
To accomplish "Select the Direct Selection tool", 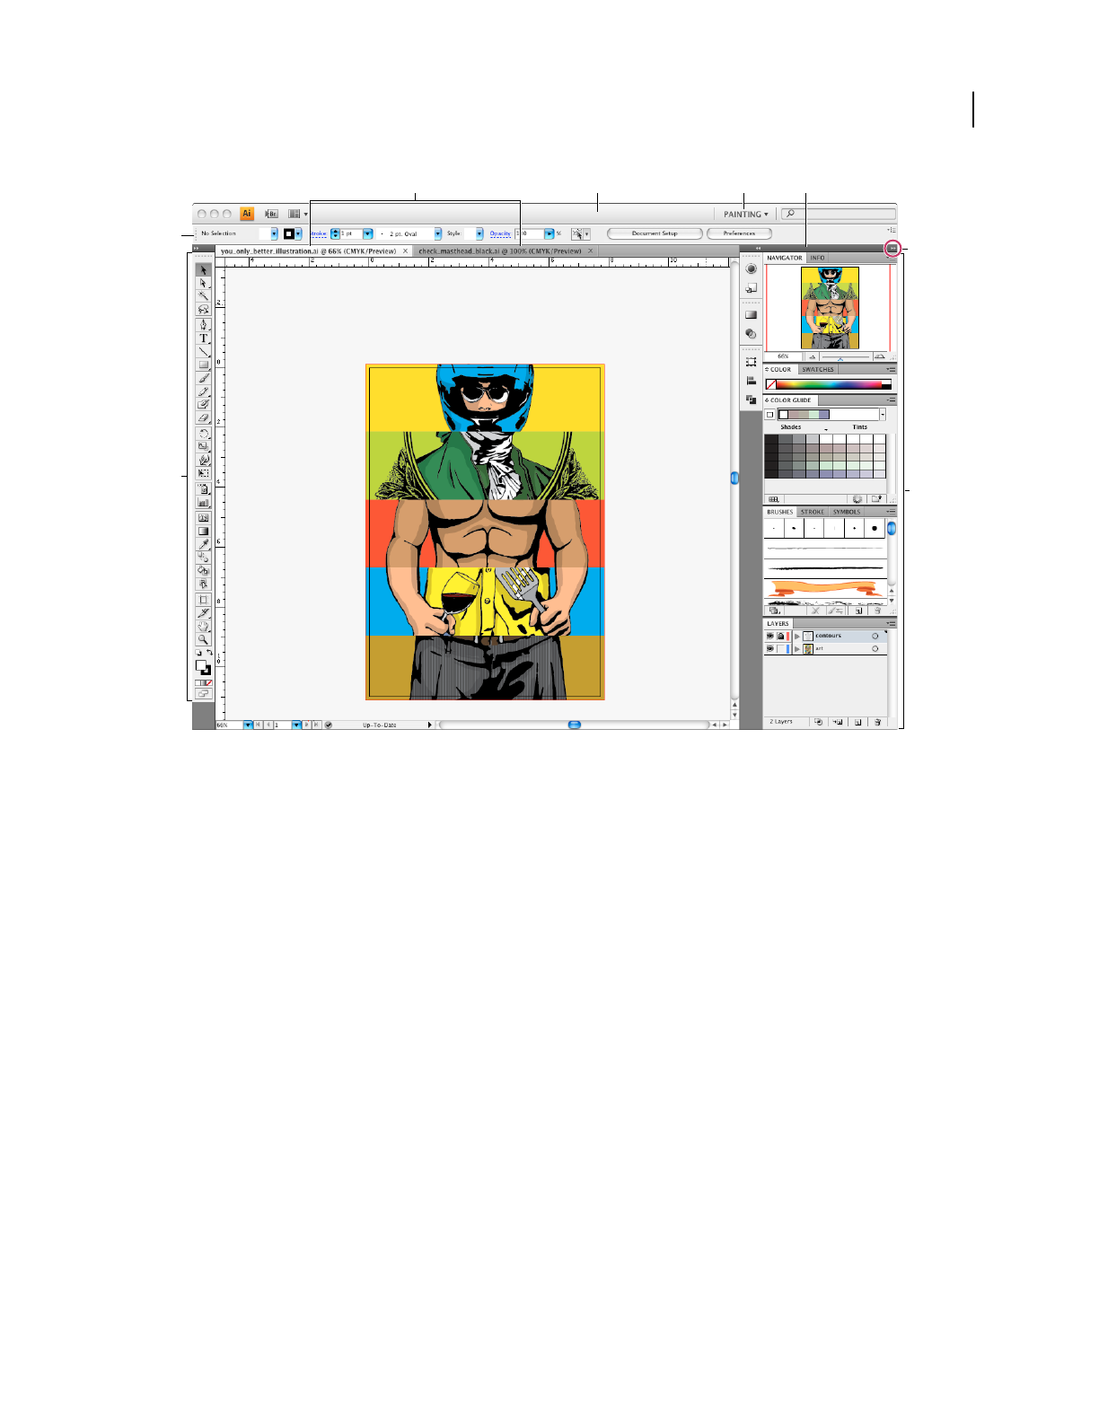I will [x=203, y=283].
